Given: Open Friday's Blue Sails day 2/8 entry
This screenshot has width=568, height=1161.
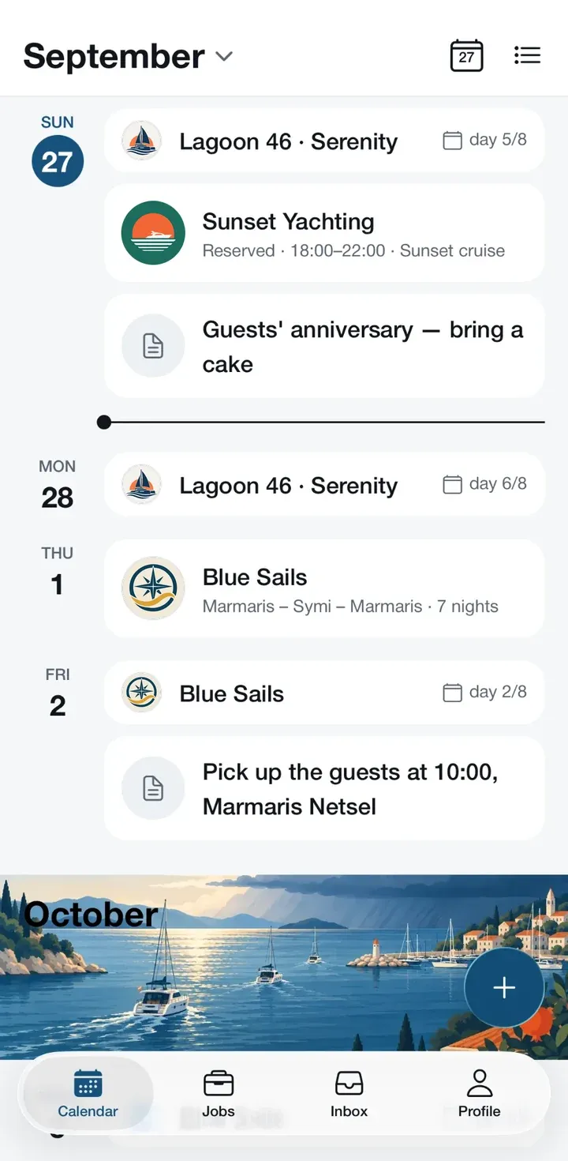Looking at the screenshot, I should pyautogui.click(x=324, y=693).
